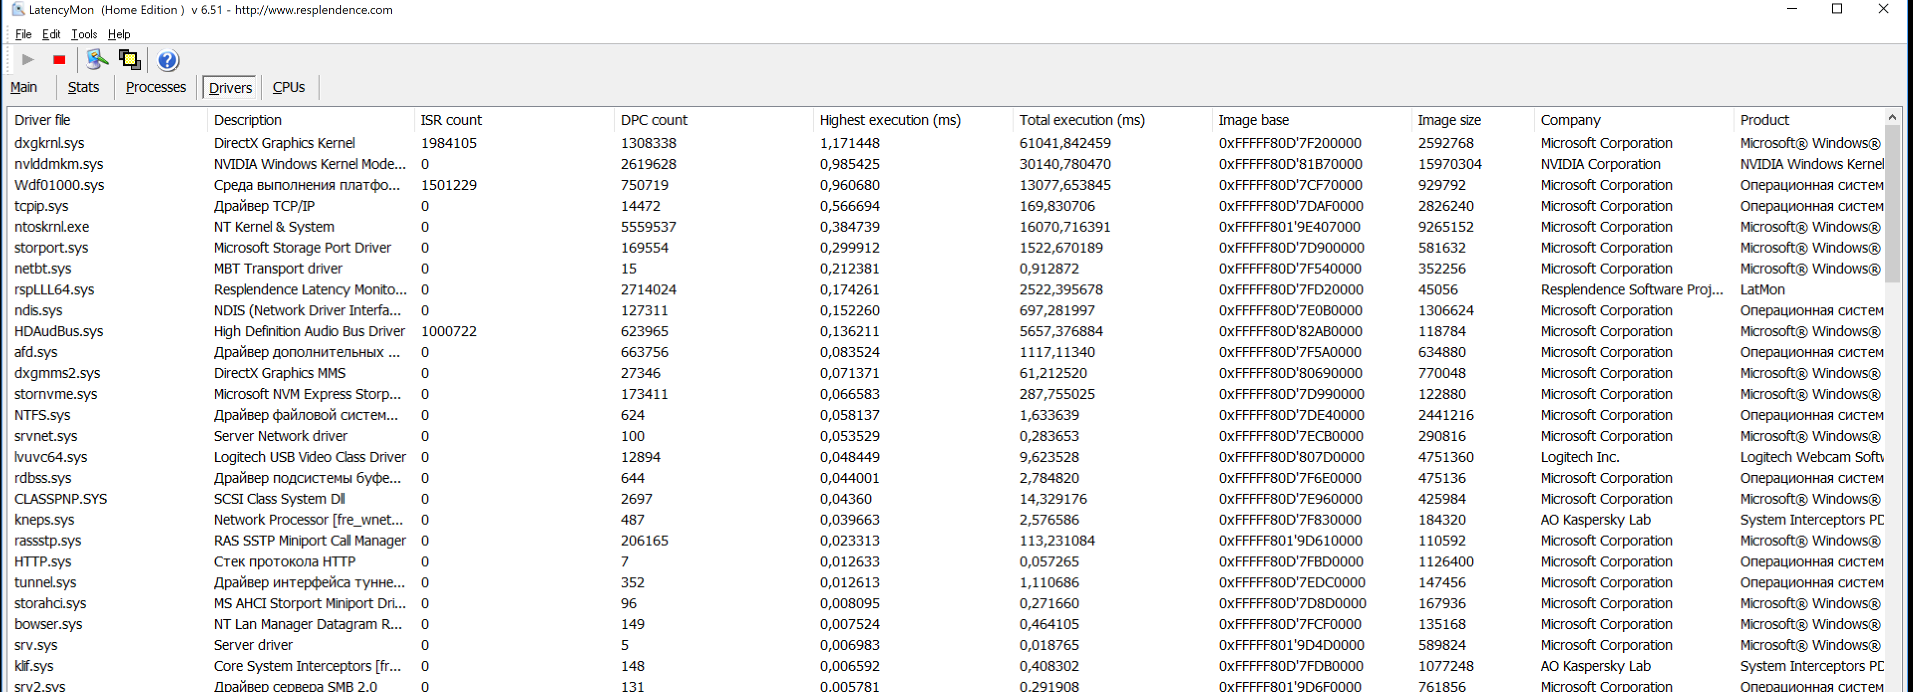Click the green Start monitoring play icon
The image size is (1913, 692).
[x=27, y=60]
